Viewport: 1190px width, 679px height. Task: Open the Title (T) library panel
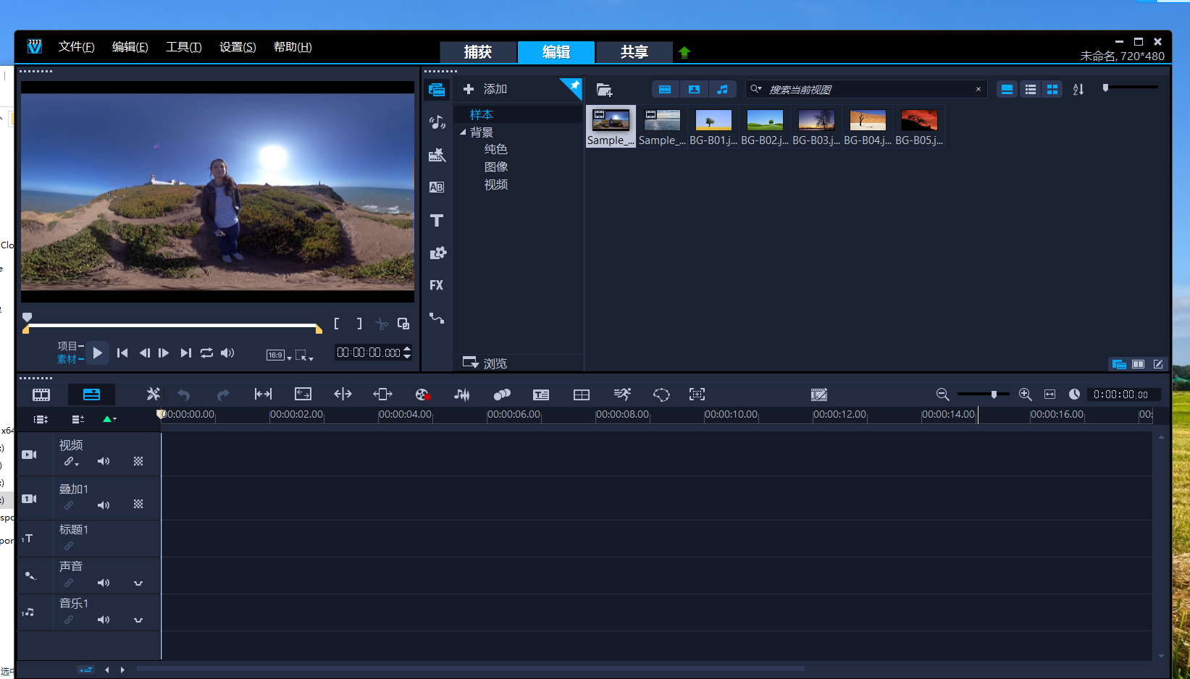click(436, 221)
